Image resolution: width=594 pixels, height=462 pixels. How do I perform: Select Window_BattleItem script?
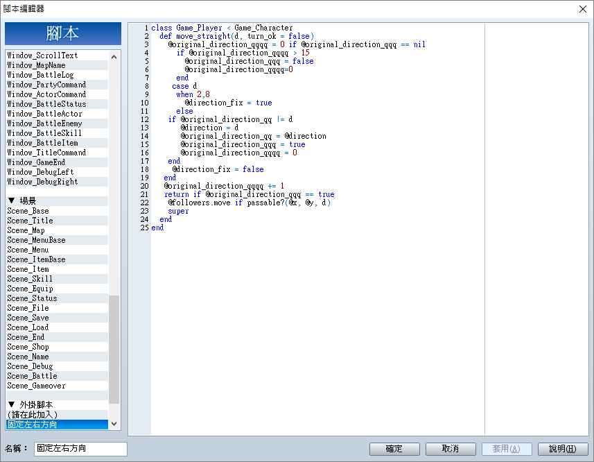click(x=58, y=143)
